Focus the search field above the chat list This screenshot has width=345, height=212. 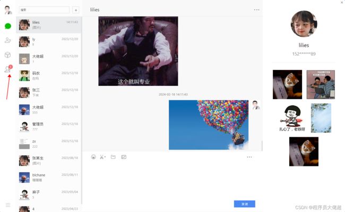pyautogui.click(x=44, y=10)
